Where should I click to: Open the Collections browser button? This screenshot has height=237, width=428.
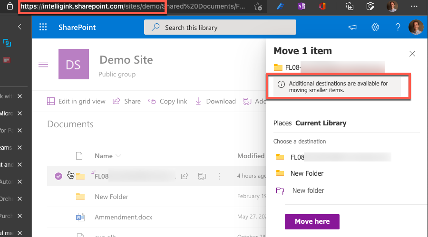[350, 6]
